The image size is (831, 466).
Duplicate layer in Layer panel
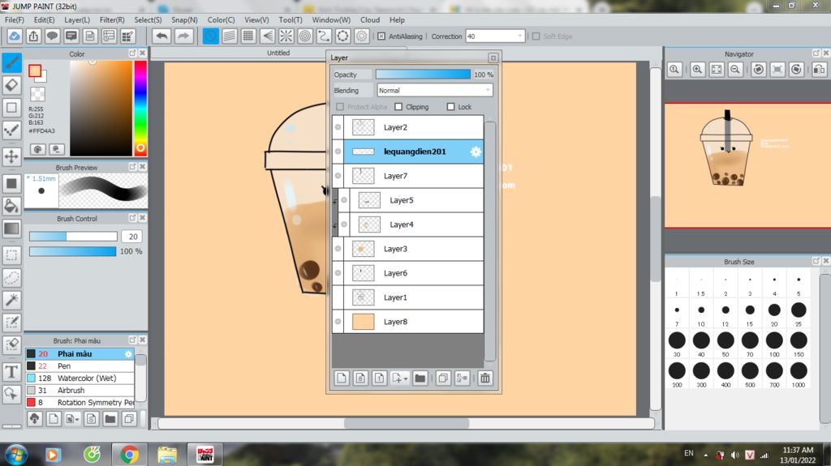click(443, 378)
